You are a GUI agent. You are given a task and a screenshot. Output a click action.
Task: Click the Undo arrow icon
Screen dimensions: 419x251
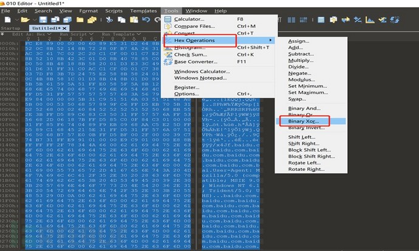point(146,20)
